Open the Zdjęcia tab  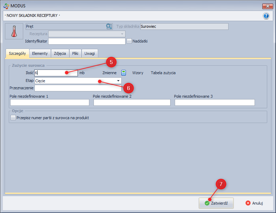click(x=60, y=53)
